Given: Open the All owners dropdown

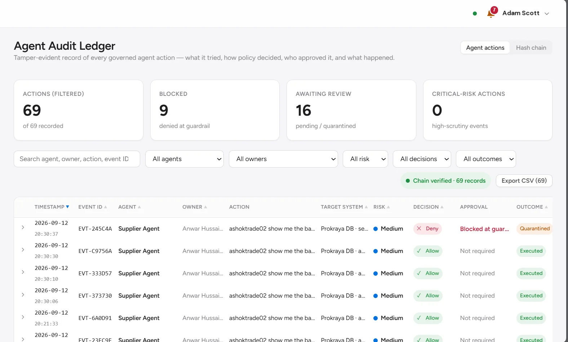Looking at the screenshot, I should click(x=283, y=159).
